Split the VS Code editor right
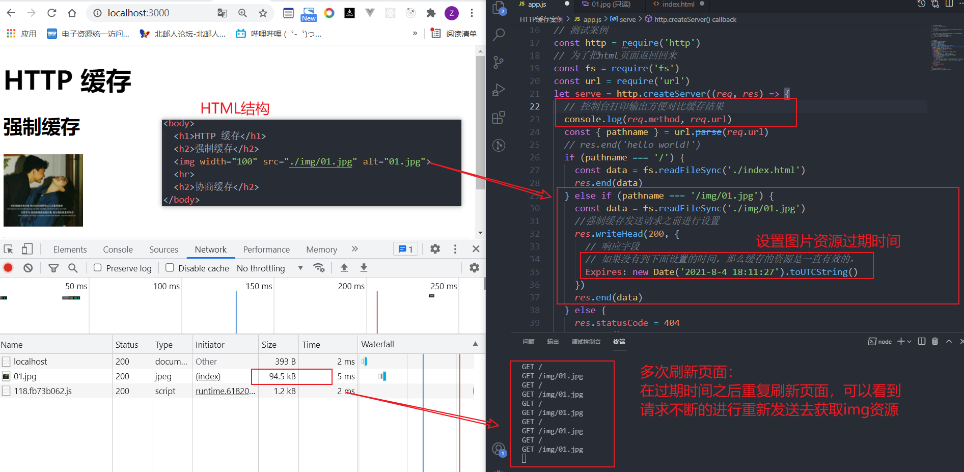The width and height of the screenshot is (964, 472). tap(949, 4)
